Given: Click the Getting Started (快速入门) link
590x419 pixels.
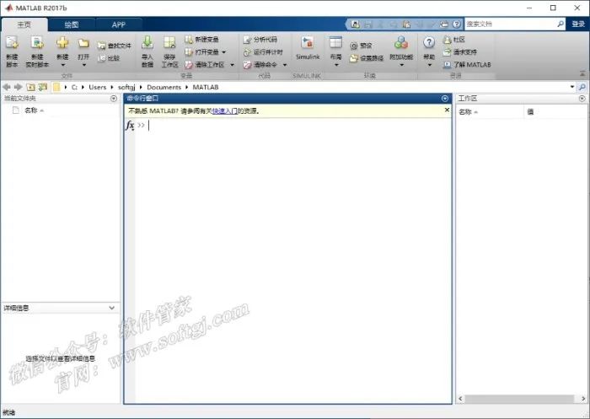Looking at the screenshot, I should [x=225, y=110].
